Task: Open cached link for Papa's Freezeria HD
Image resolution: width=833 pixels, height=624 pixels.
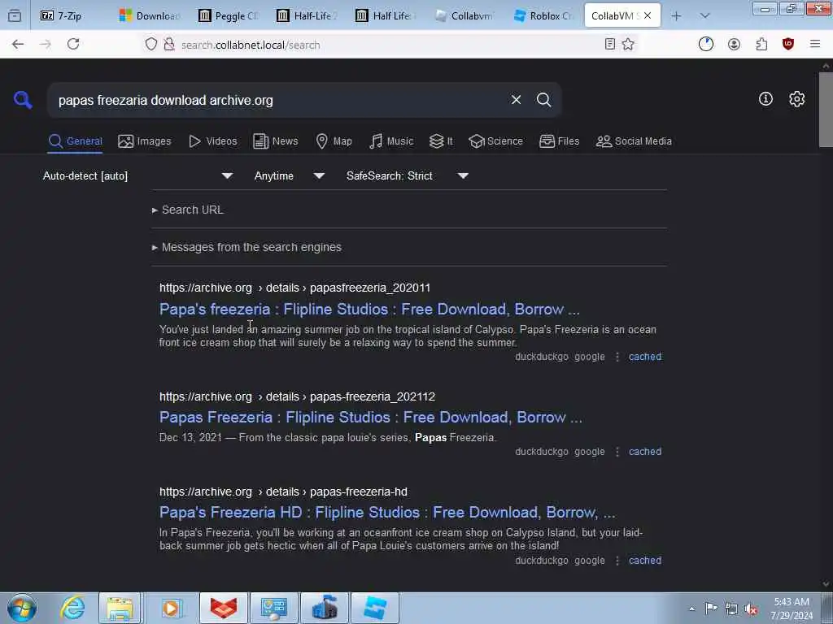Action: (x=645, y=561)
